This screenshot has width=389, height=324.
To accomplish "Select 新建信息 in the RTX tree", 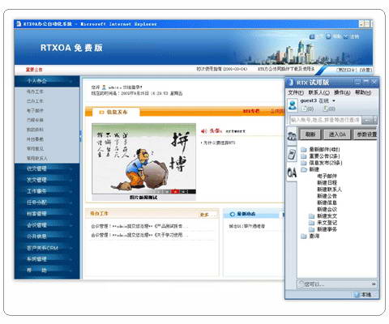I will [327, 202].
